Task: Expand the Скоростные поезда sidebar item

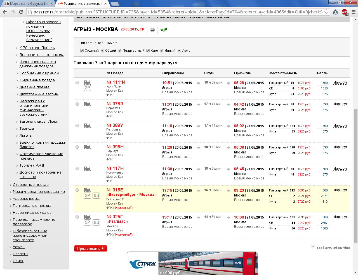Action: point(31,185)
